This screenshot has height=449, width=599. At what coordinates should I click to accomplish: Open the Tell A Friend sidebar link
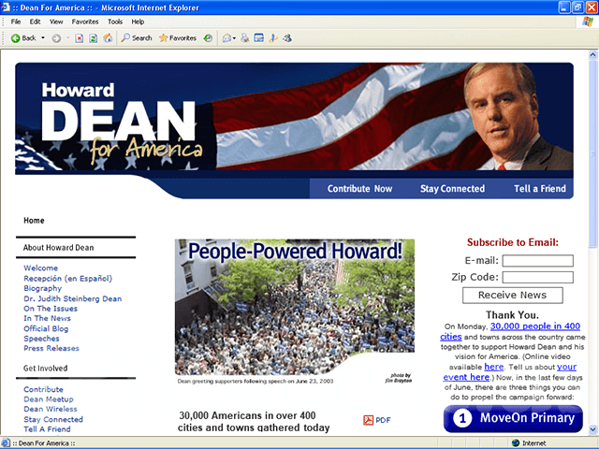47,429
